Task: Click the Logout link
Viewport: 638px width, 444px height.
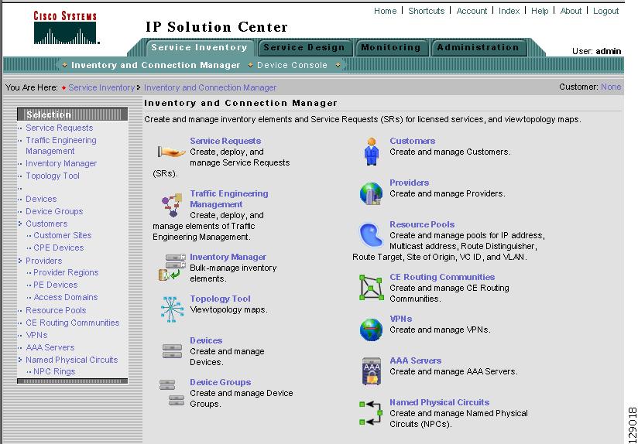Action: [x=605, y=11]
